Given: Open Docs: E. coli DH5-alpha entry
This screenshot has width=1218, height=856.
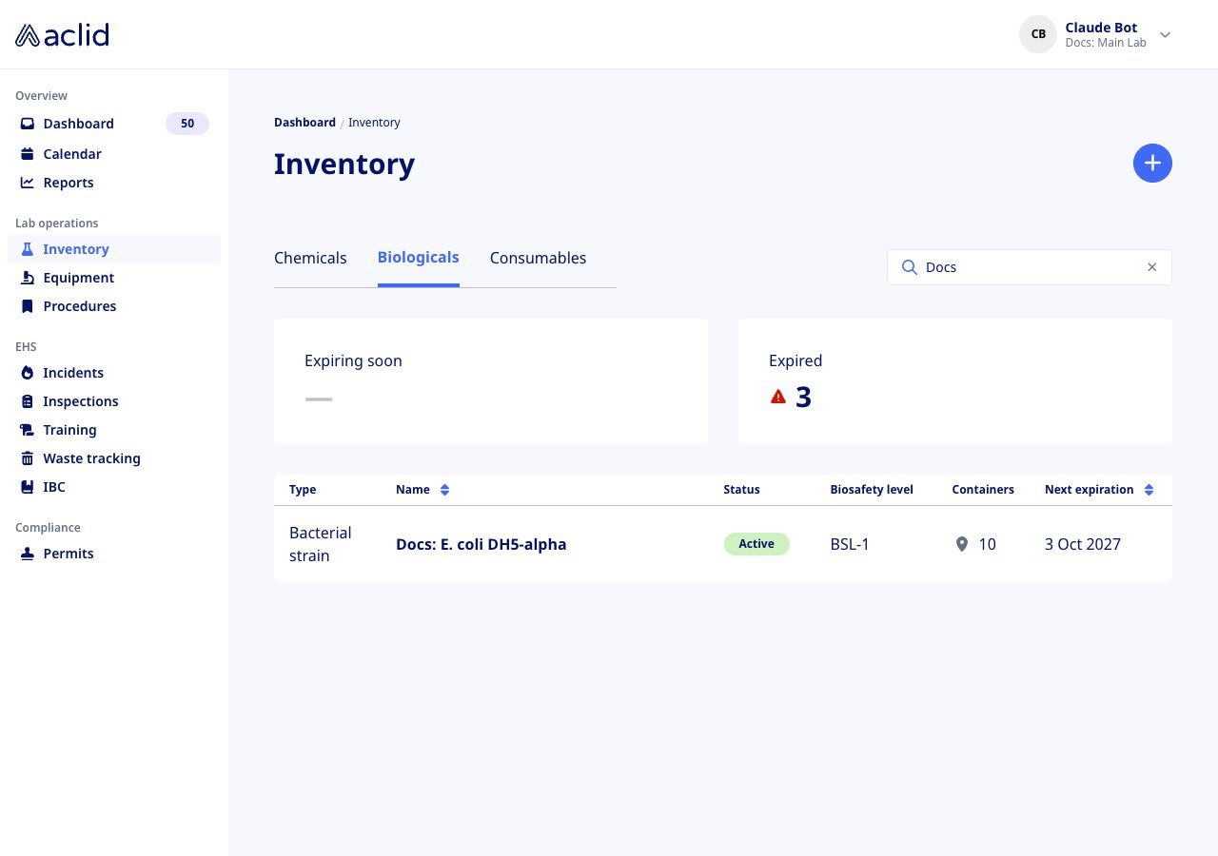Looking at the screenshot, I should pos(481,545).
